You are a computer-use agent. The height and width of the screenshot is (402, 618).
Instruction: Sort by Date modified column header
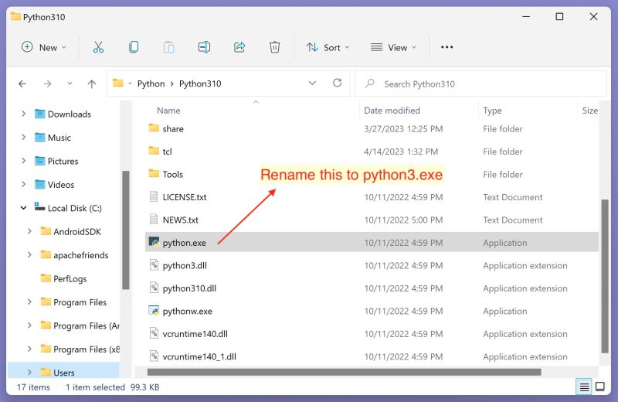[392, 111]
